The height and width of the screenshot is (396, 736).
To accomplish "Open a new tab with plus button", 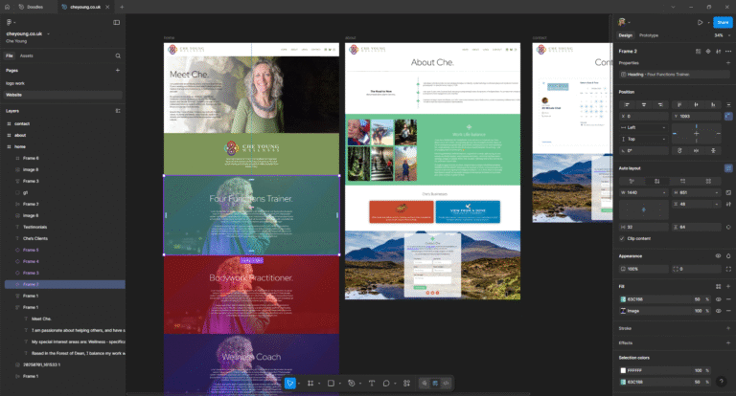I will point(122,7).
